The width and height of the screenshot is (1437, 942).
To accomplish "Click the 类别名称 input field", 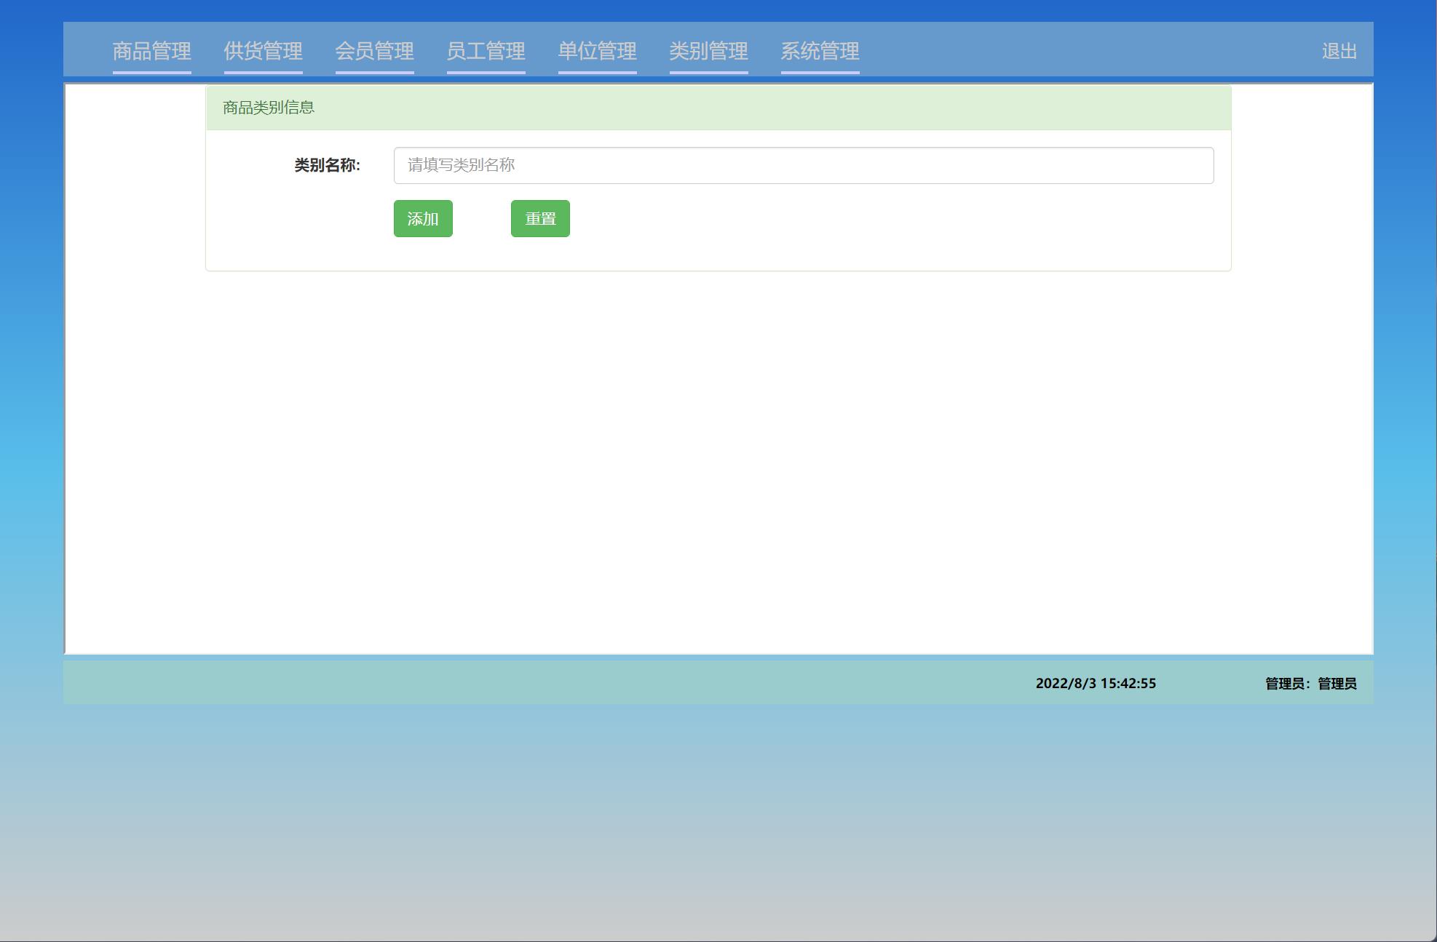I will pos(801,165).
